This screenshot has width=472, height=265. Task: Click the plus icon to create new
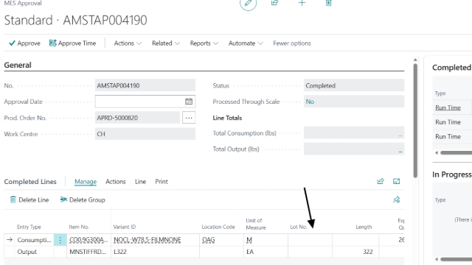pos(302,3)
